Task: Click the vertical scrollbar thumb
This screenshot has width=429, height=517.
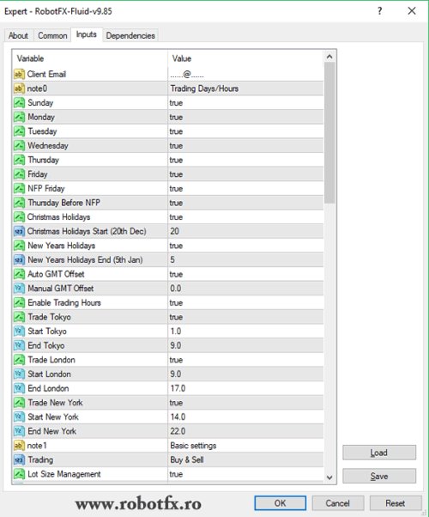Action: (x=329, y=132)
